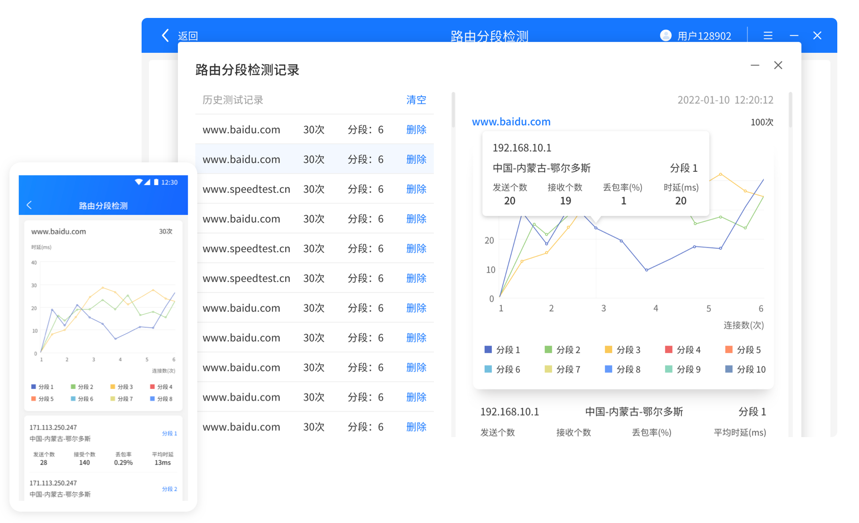
Task: Toggle 分段 8 legend in mobile chart
Action: [x=161, y=399]
